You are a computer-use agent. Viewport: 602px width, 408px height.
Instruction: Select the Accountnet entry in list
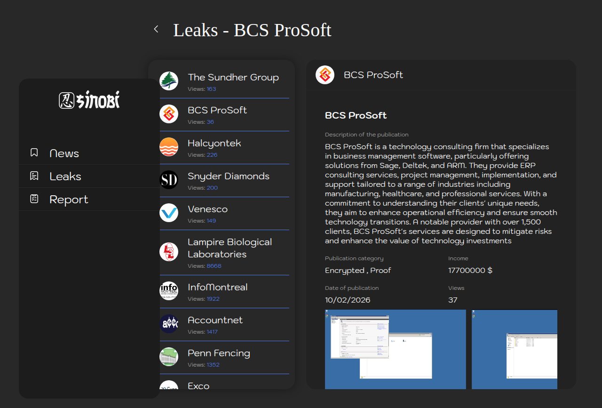click(x=215, y=320)
